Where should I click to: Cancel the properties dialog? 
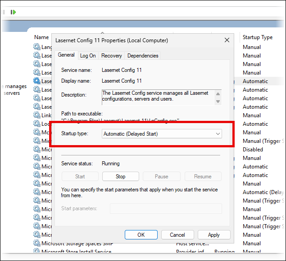pos(177,235)
